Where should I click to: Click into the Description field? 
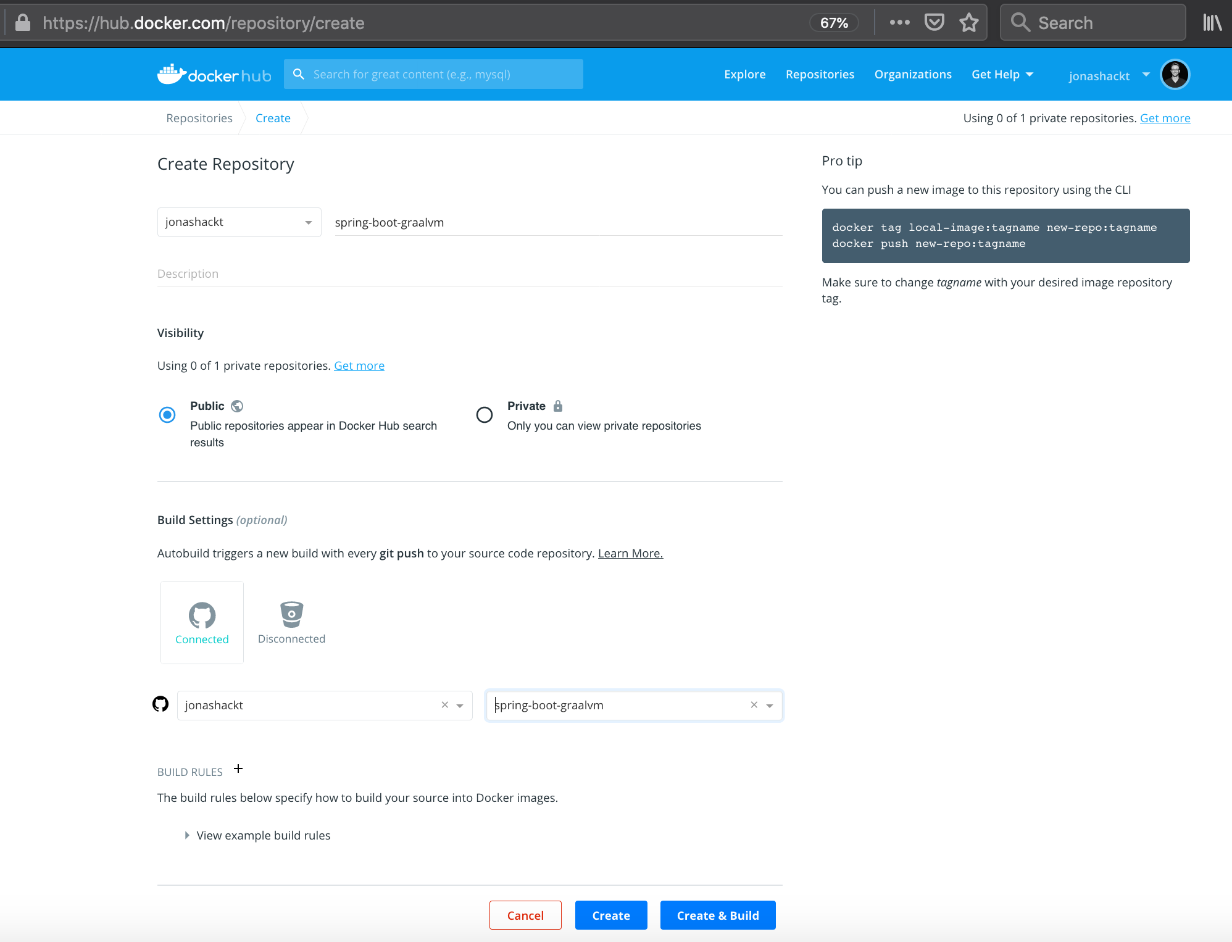click(469, 274)
